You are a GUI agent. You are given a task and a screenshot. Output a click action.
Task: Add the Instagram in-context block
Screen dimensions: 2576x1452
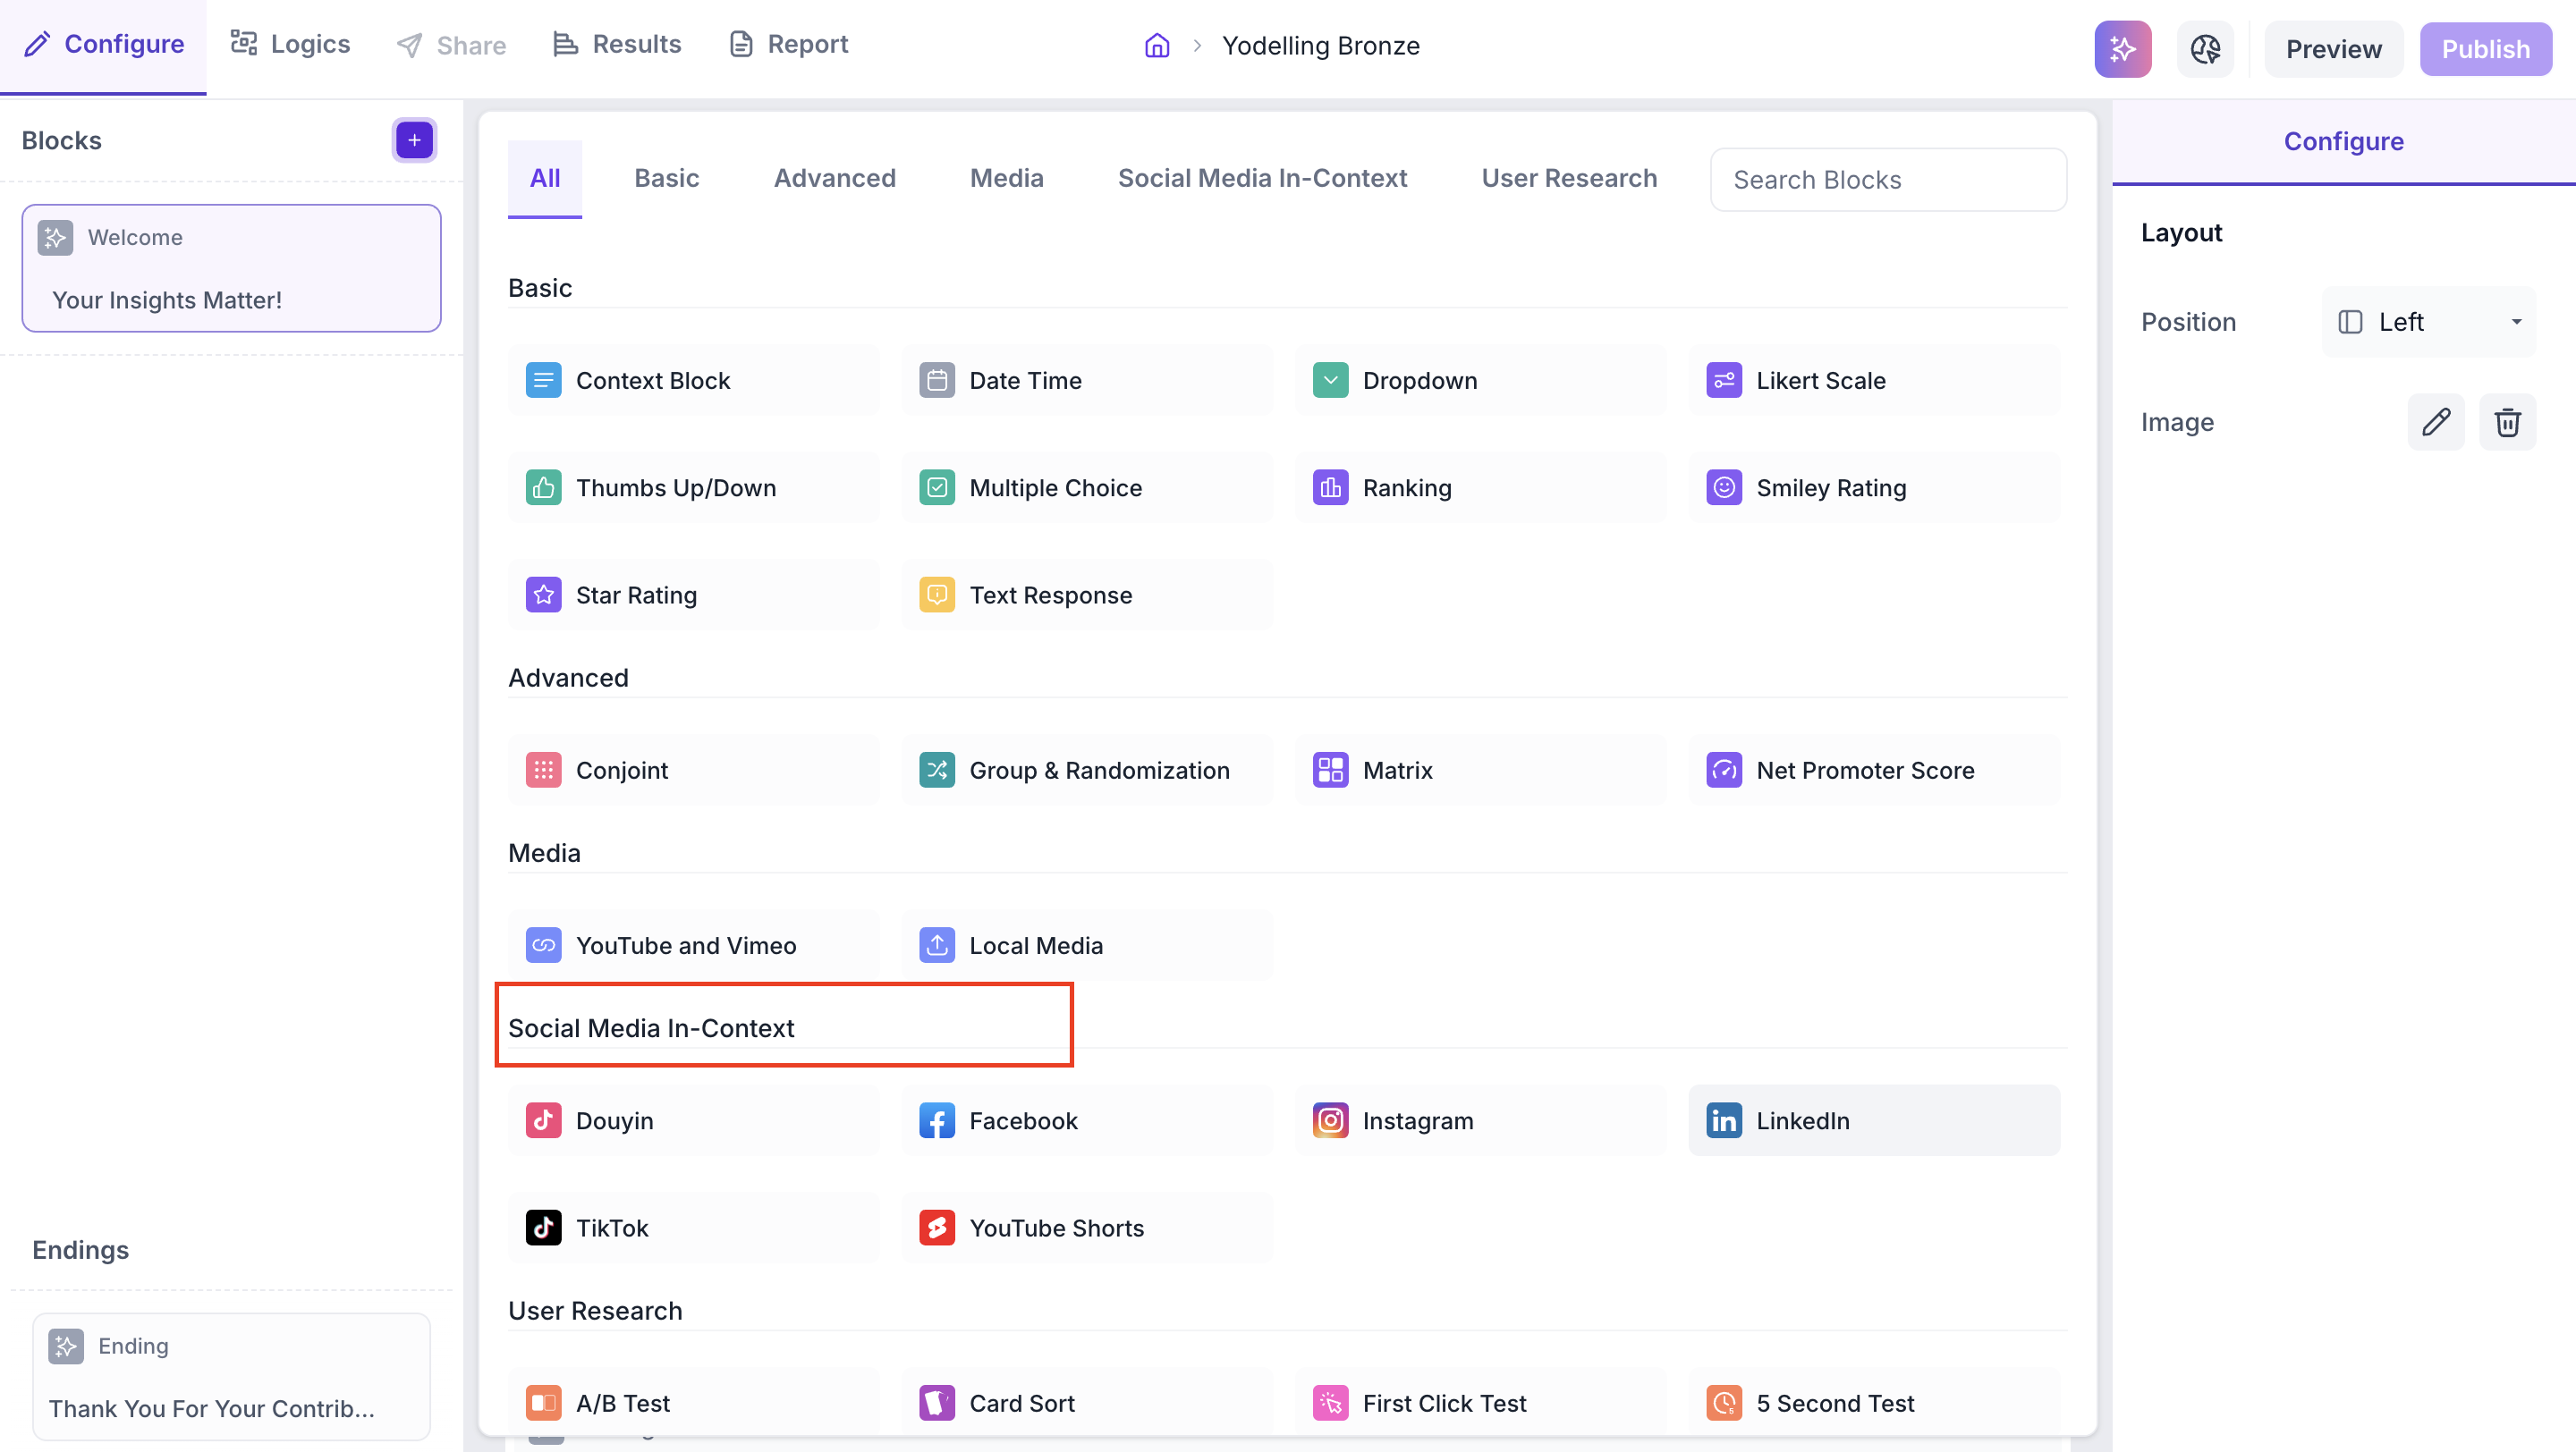pos(1479,1120)
